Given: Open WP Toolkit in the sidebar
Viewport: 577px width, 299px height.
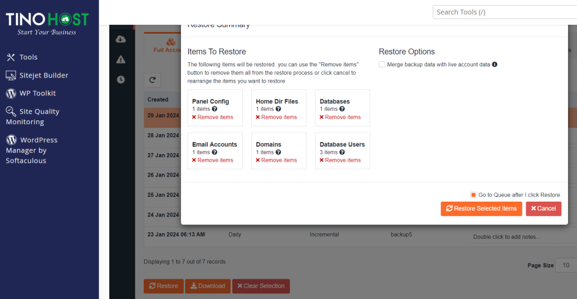Looking at the screenshot, I should point(38,93).
